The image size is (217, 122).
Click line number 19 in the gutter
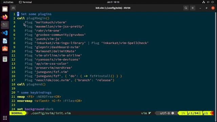14,88
